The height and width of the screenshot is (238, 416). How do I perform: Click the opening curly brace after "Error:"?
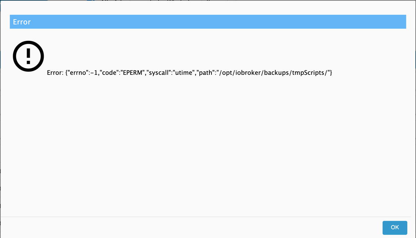tap(67, 73)
